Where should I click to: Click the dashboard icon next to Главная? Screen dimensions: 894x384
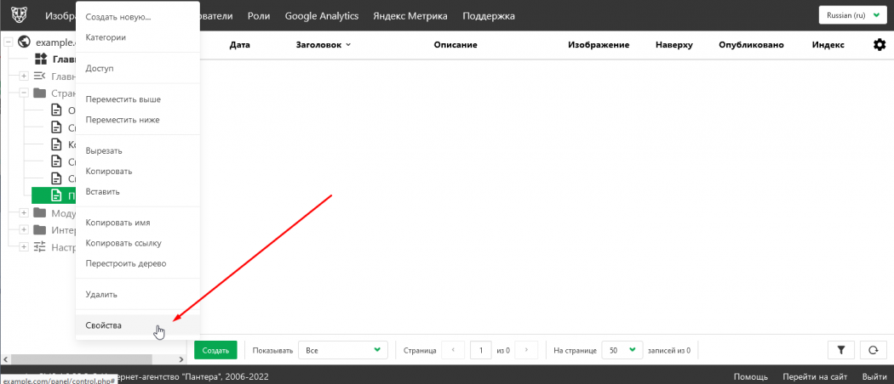(40, 59)
